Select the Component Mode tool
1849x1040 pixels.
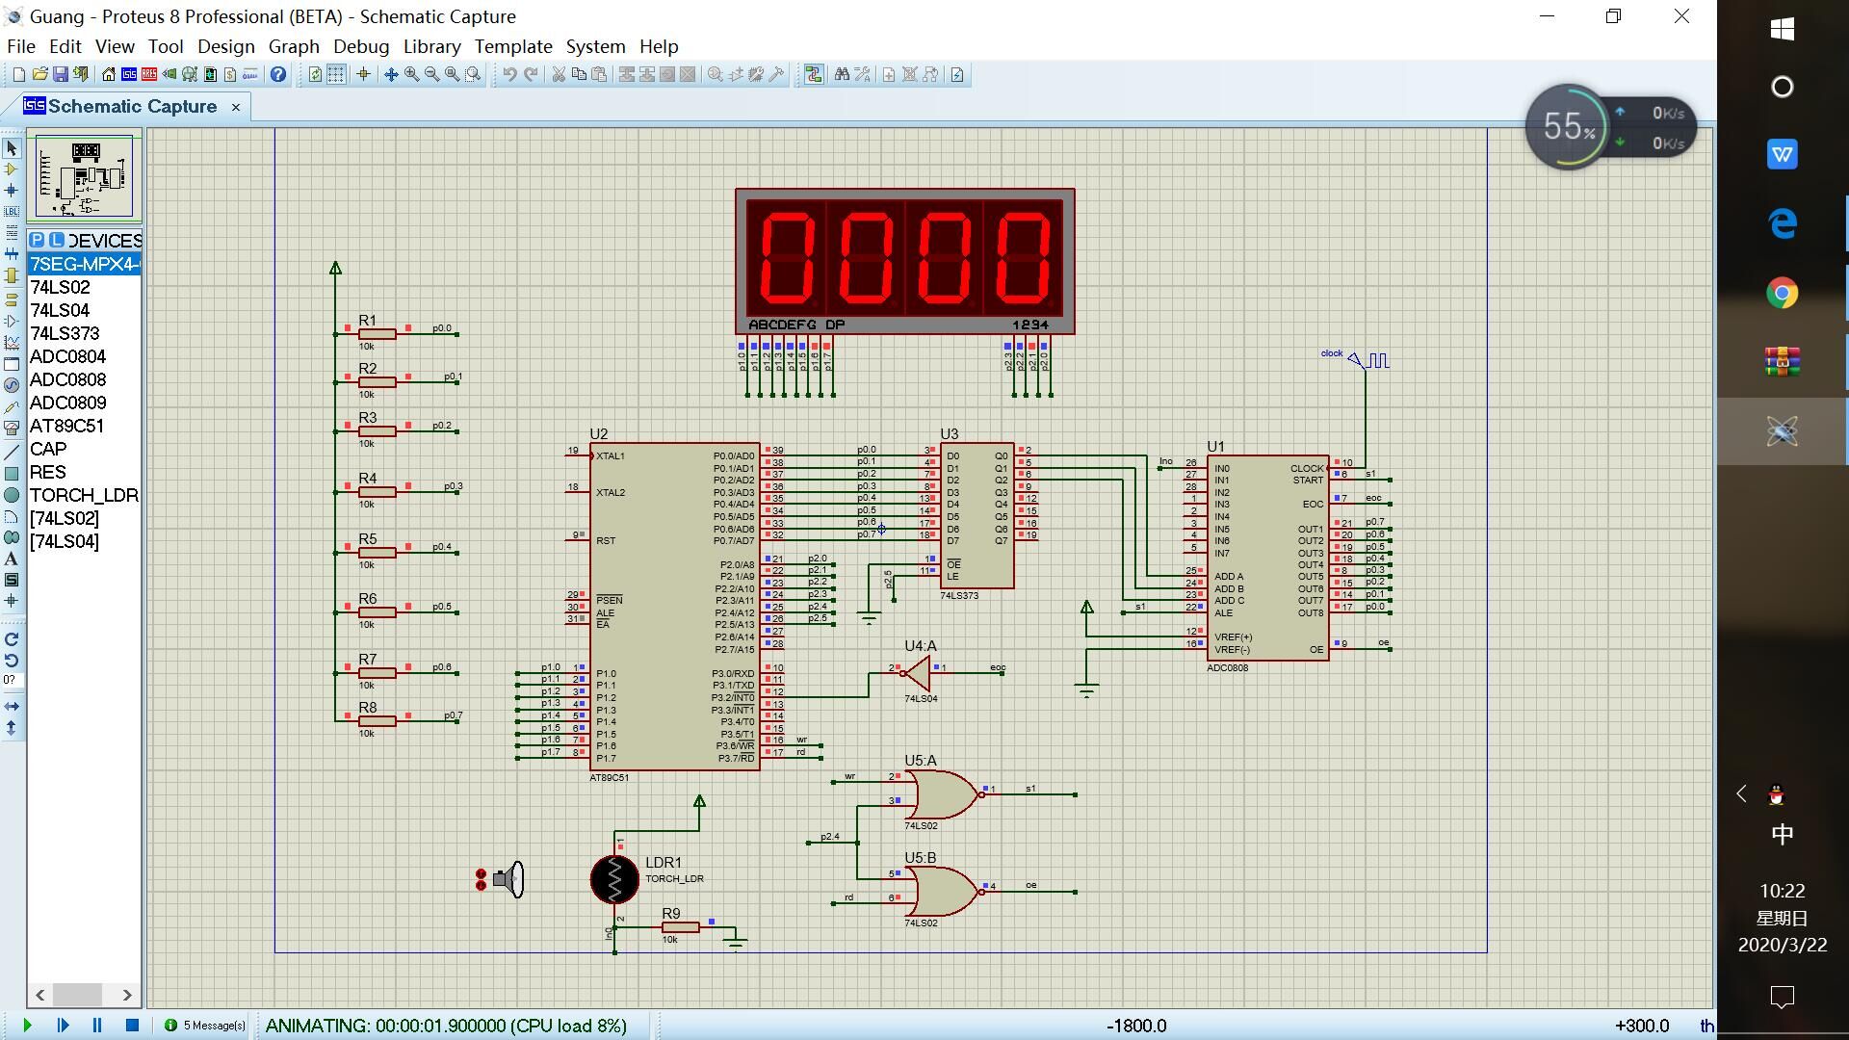pos(12,169)
